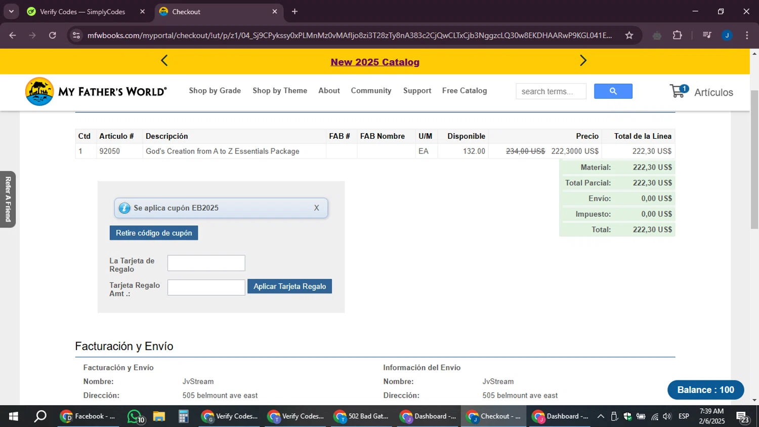Open the Refer A Friend side tab
The width and height of the screenshot is (759, 427).
pyautogui.click(x=8, y=199)
